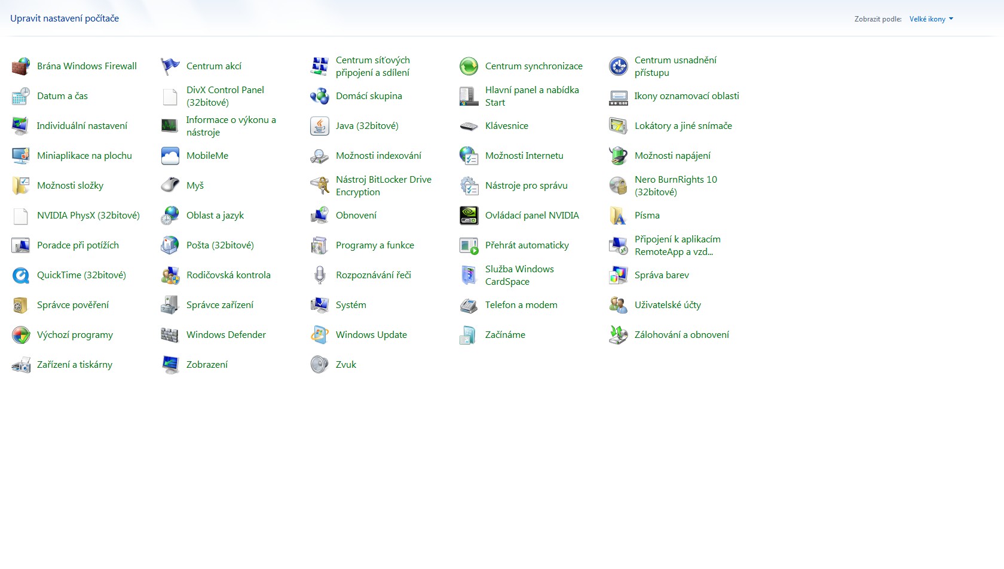This screenshot has height=569, width=1004.
Task: Open the Správce pověření link
Action: pyautogui.click(x=73, y=305)
